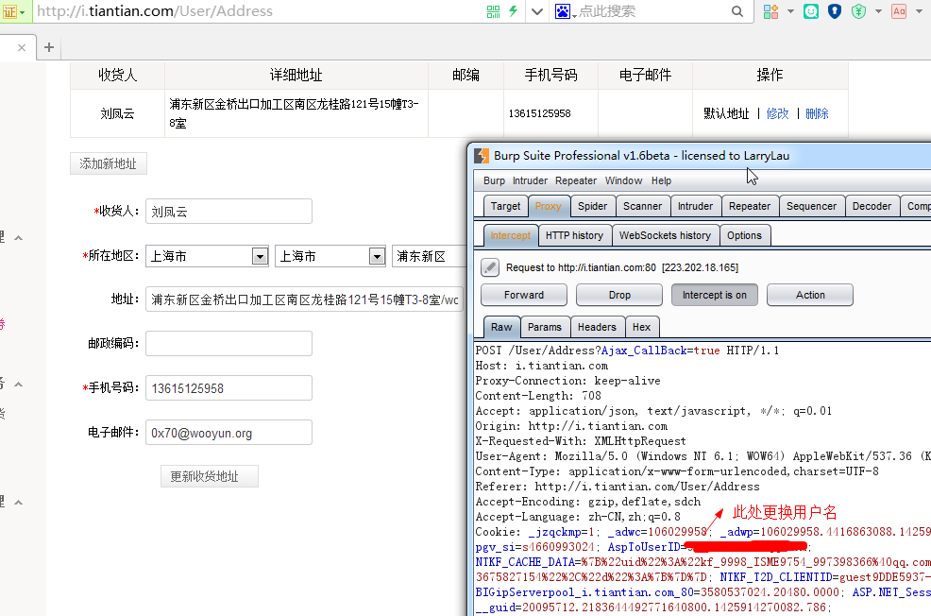Image resolution: width=931 pixels, height=616 pixels.
Task: Switch to the Target tab
Action: tap(505, 206)
